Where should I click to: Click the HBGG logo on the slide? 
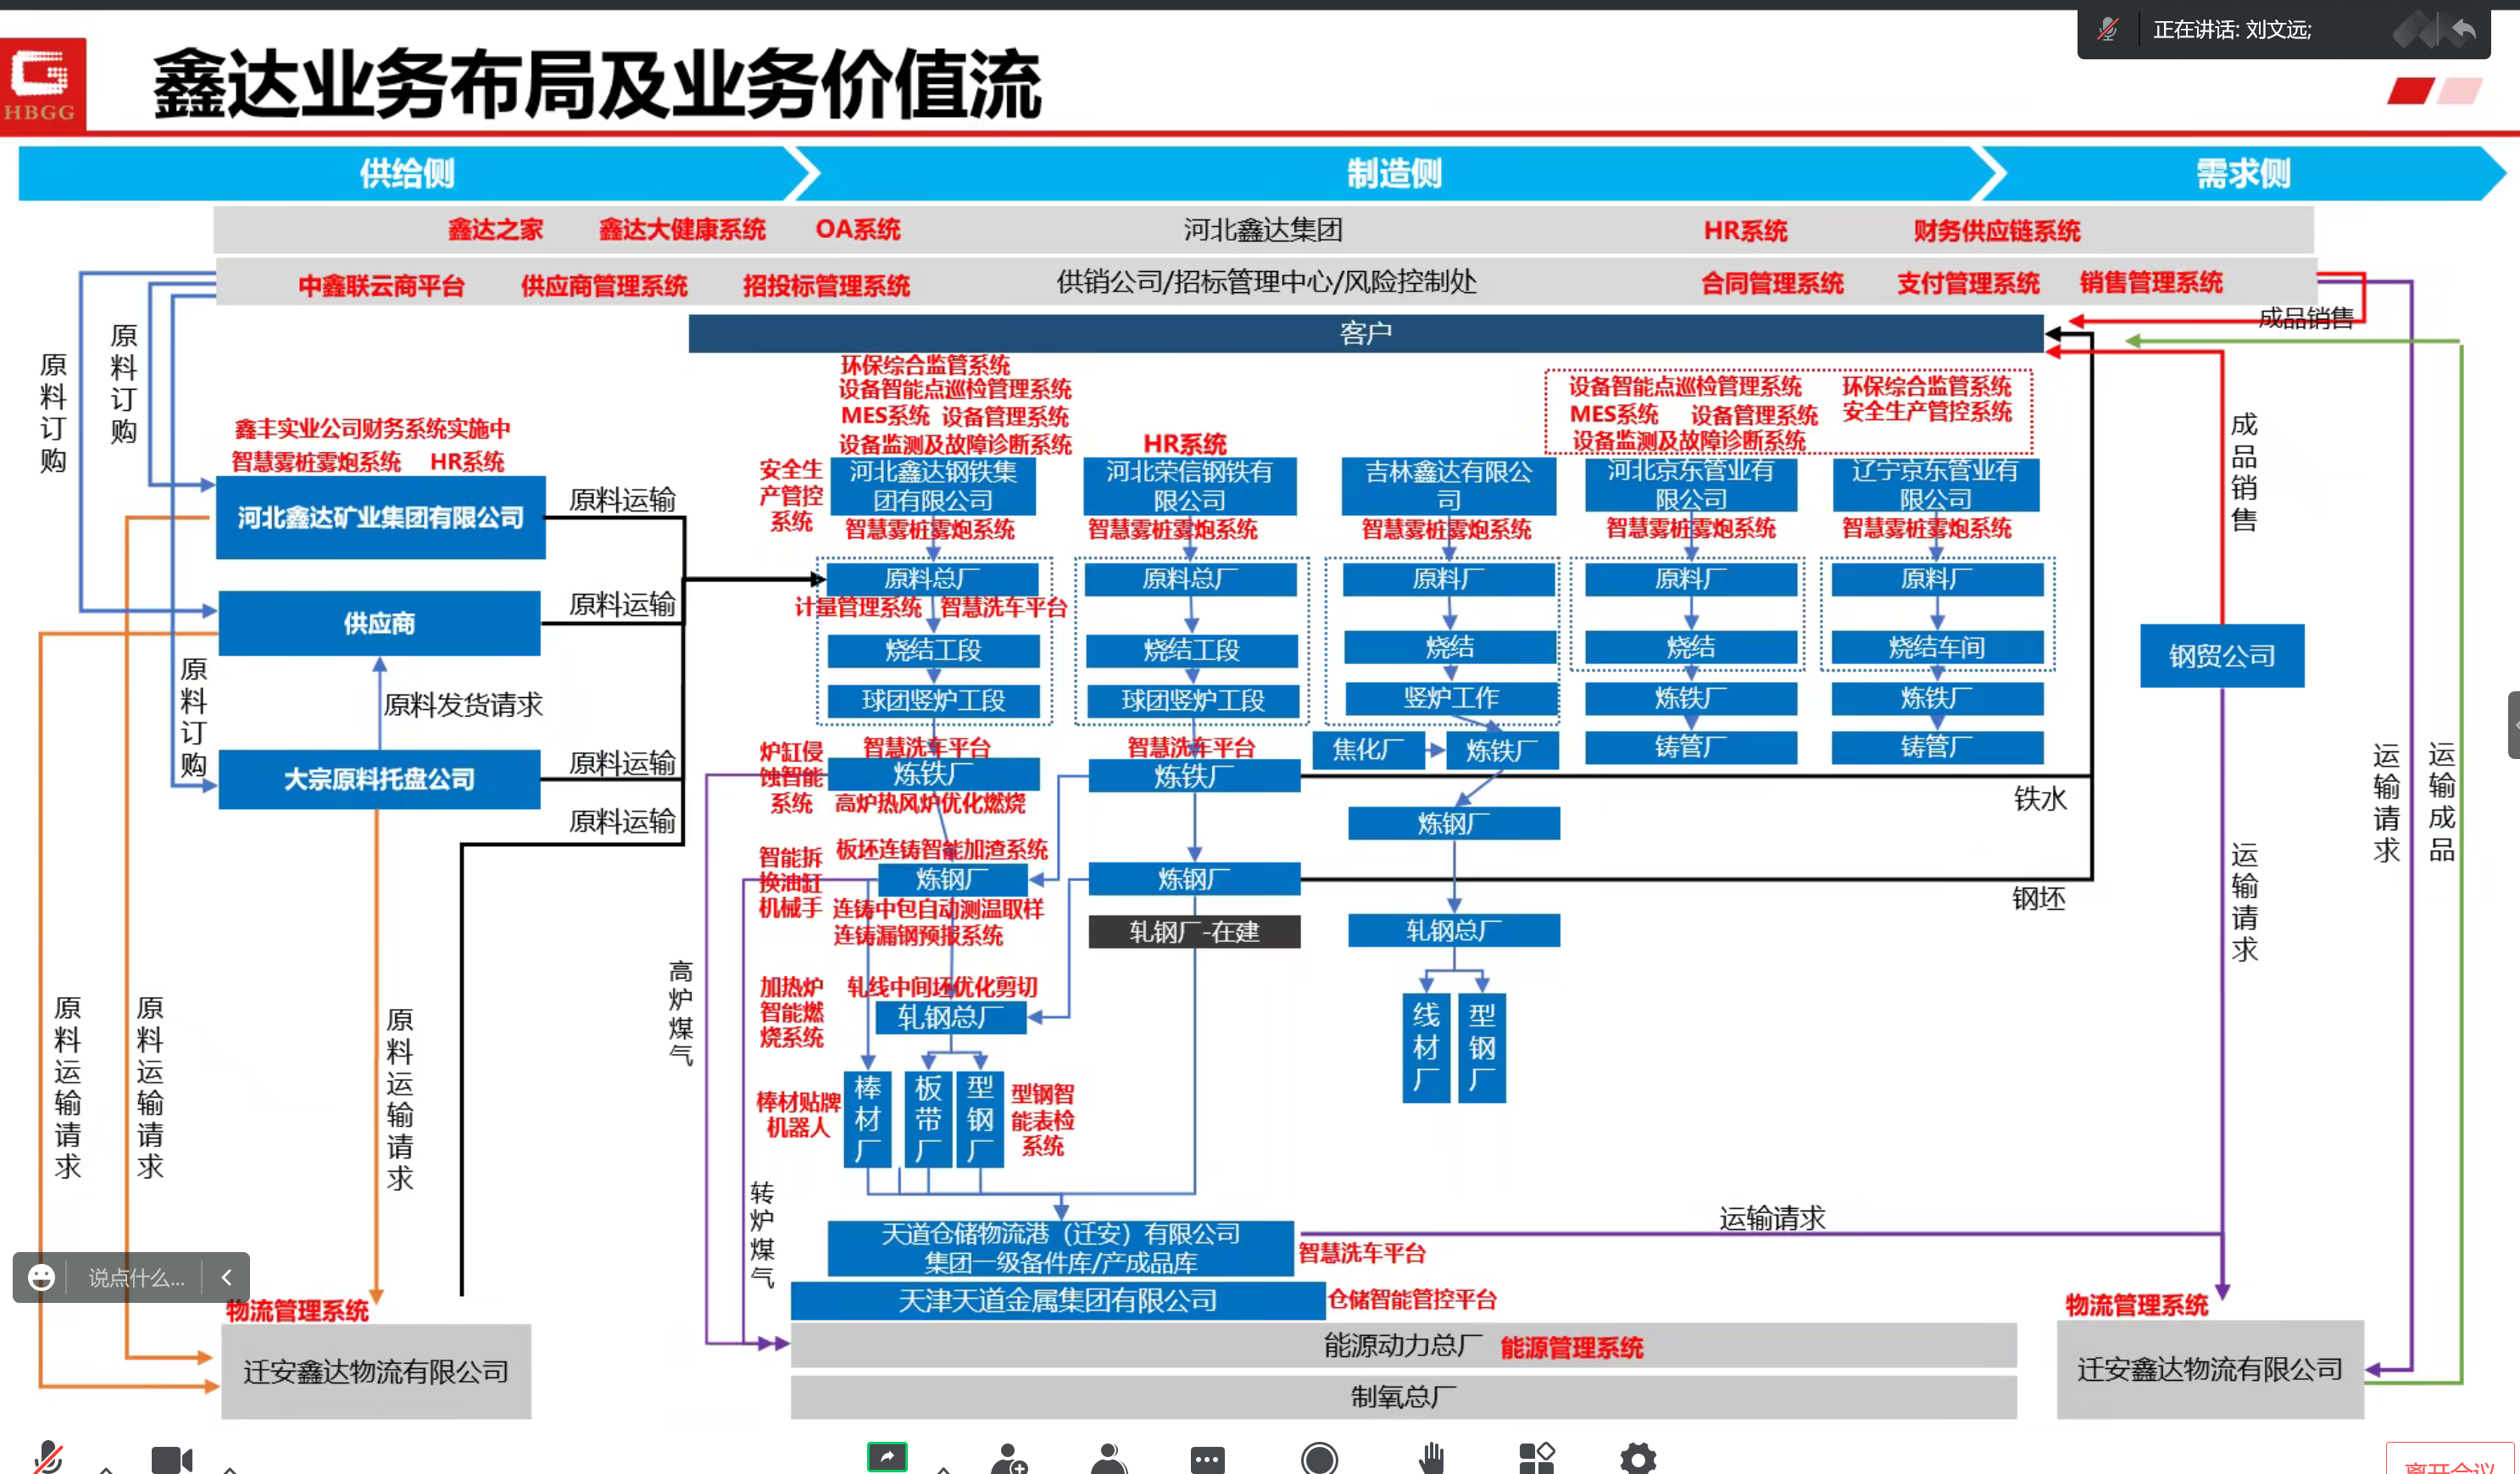42,83
